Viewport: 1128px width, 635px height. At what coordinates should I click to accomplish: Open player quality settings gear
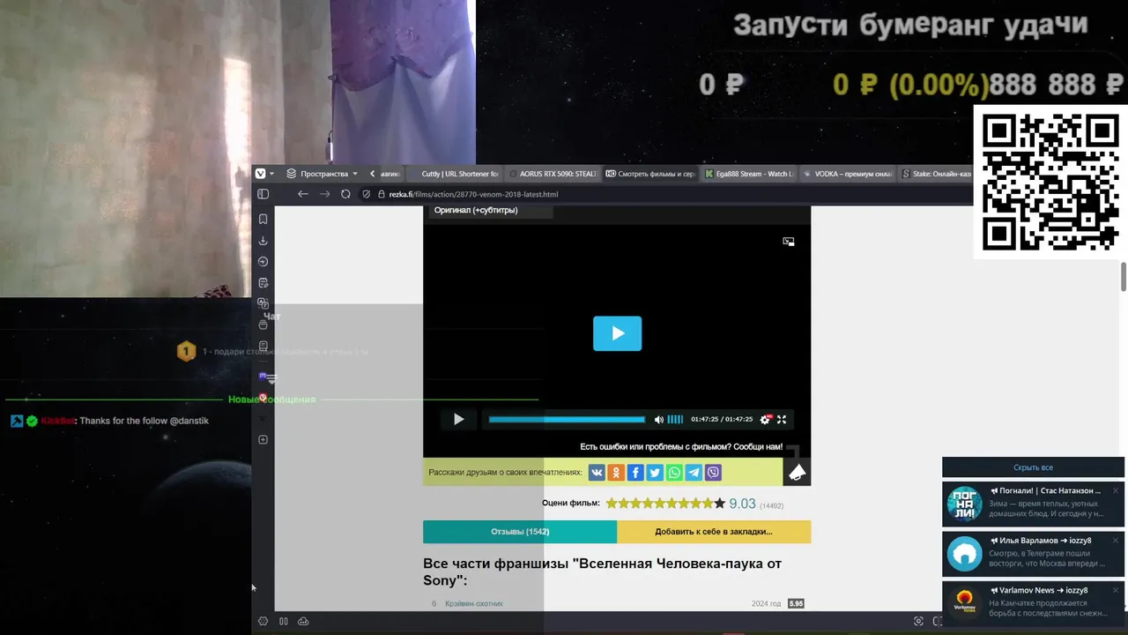(765, 420)
